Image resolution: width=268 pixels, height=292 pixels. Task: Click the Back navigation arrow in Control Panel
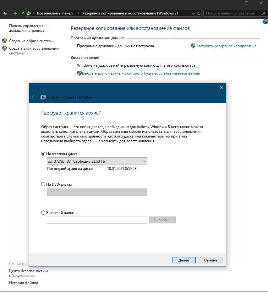(5, 13)
